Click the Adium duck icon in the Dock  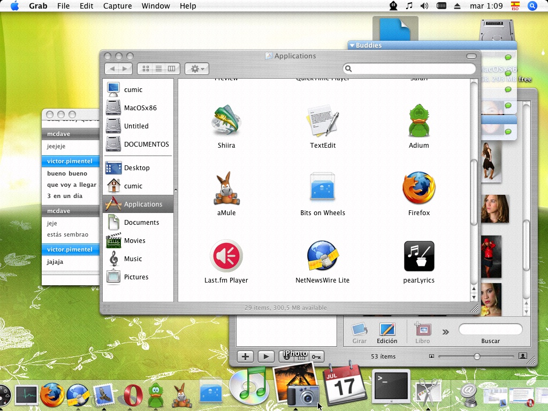(x=156, y=395)
